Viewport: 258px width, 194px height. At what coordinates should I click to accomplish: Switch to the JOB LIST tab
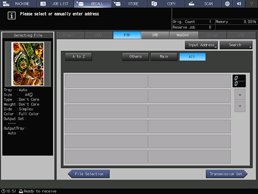coord(55,3)
